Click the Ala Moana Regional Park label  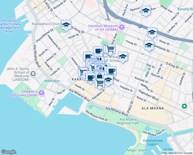click(129, 121)
